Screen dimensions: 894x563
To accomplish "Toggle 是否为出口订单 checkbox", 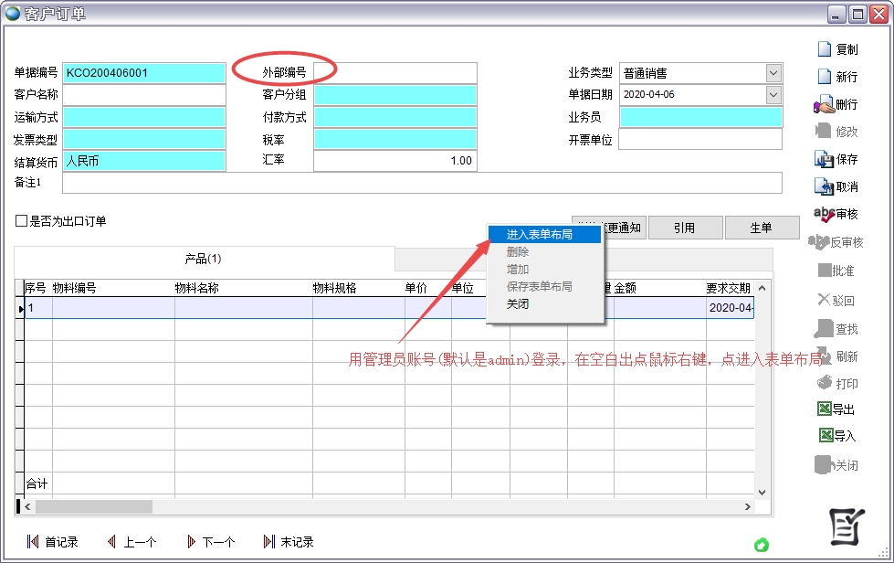I will 21,221.
